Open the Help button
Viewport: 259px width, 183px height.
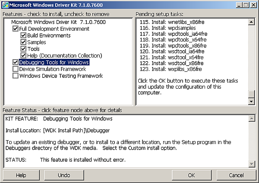click(21, 175)
